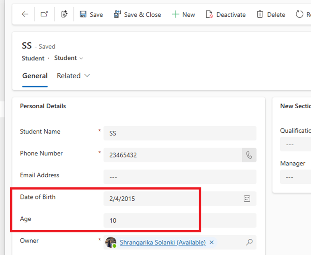Click the back arrow icon
Viewport: 311px width, 255px height.
click(25, 14)
